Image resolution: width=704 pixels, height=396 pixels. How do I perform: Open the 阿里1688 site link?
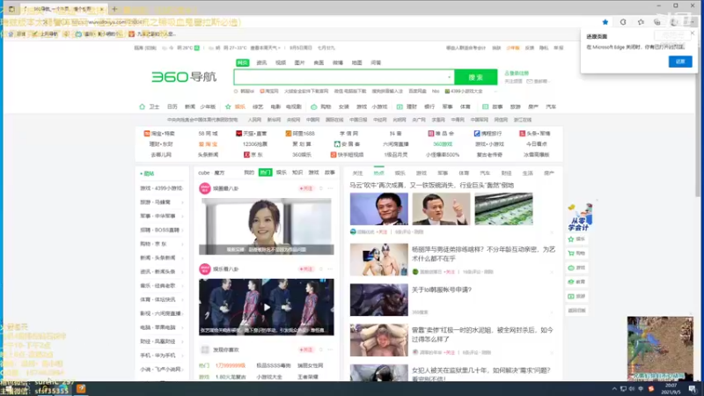click(x=300, y=134)
